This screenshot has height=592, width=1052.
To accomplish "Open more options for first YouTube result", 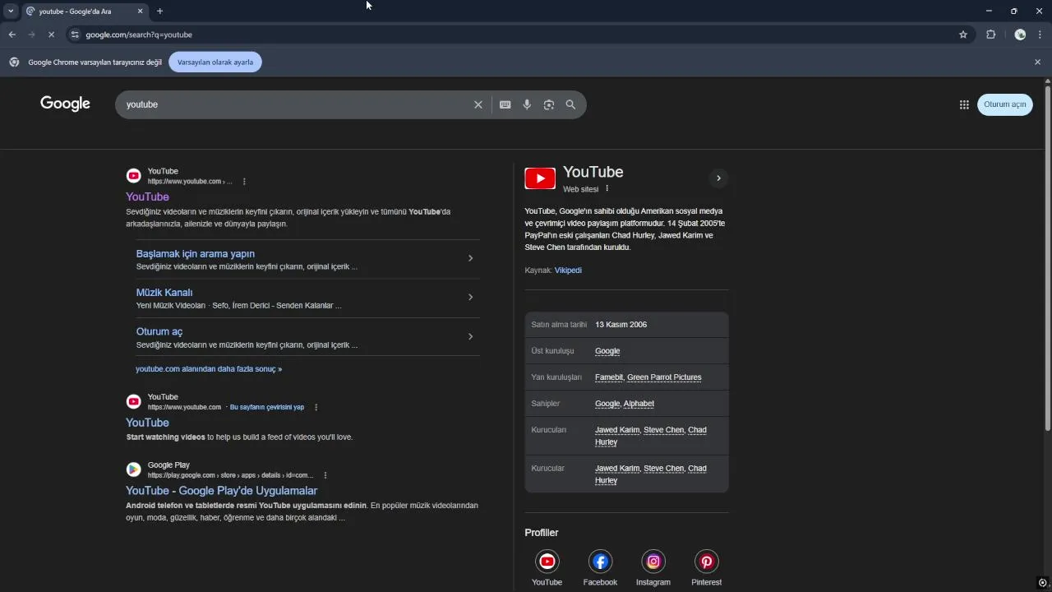I will pos(244,182).
